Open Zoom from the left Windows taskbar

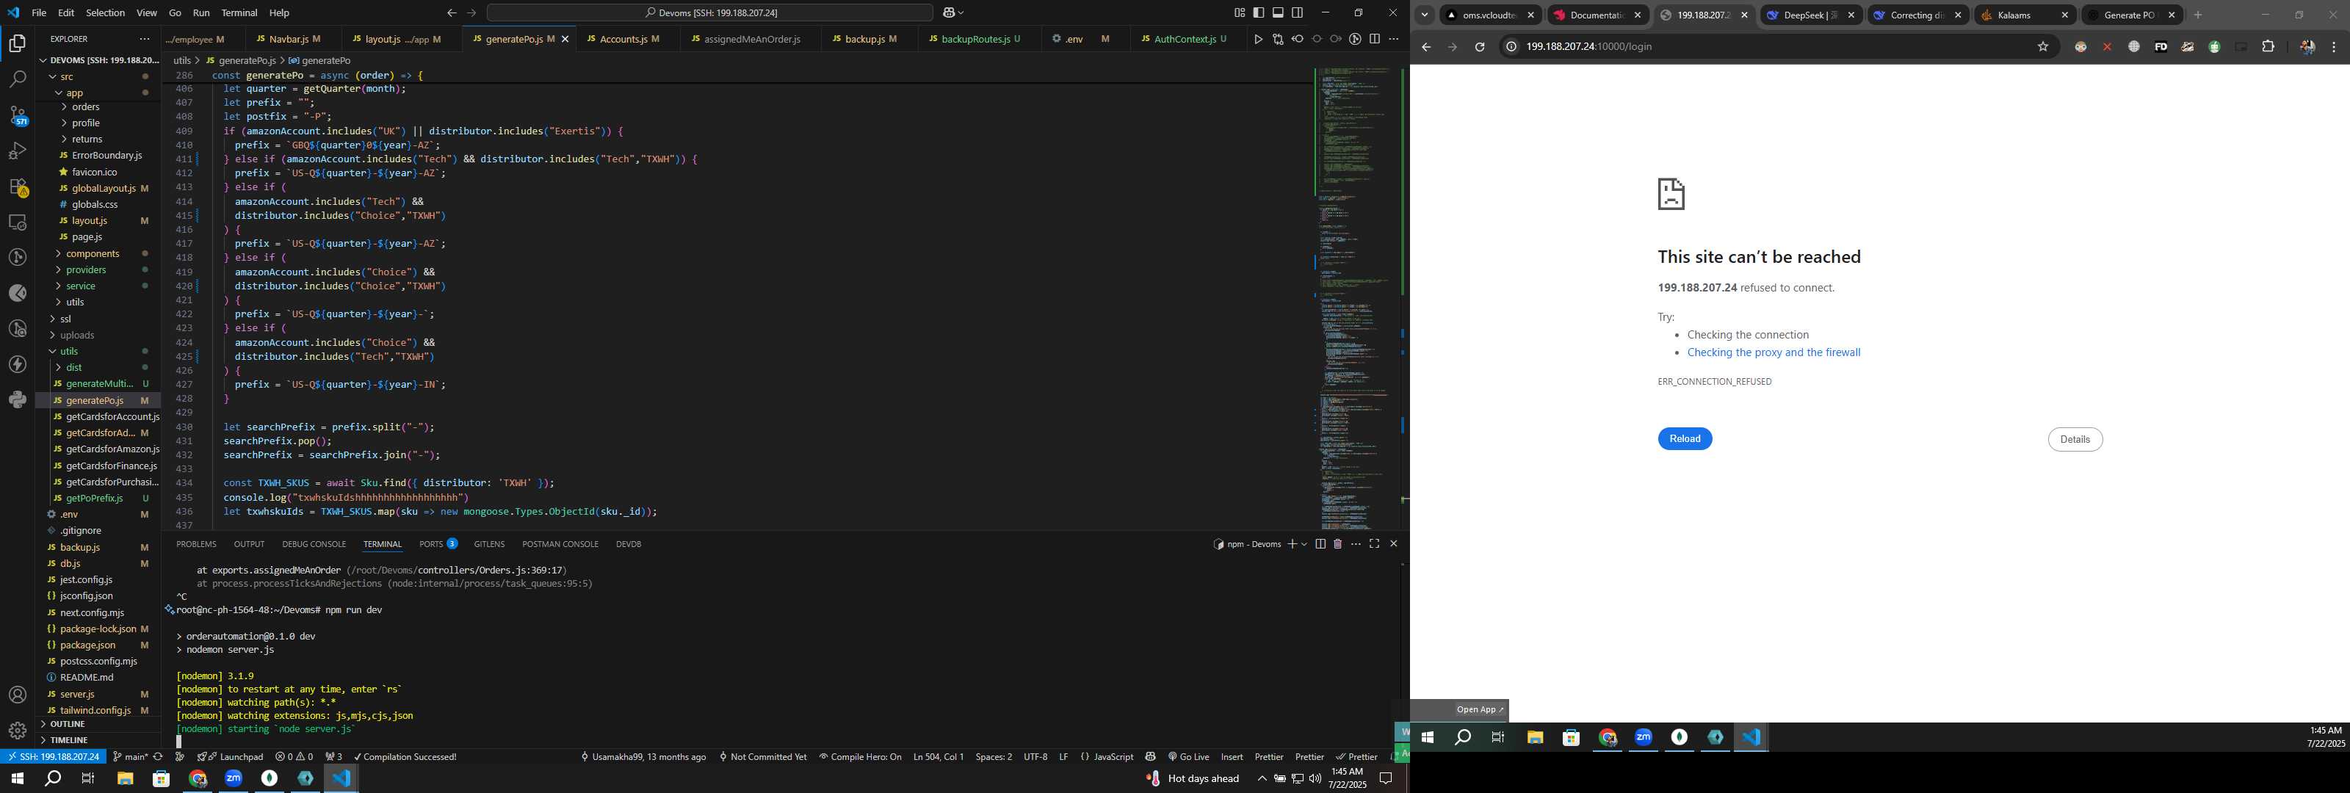point(234,778)
